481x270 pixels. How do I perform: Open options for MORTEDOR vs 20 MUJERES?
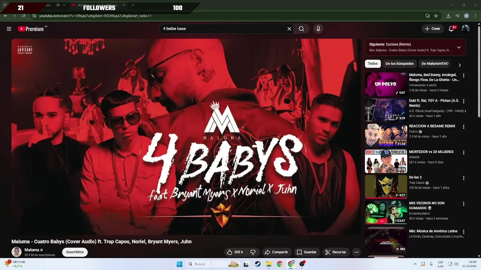[x=463, y=153]
